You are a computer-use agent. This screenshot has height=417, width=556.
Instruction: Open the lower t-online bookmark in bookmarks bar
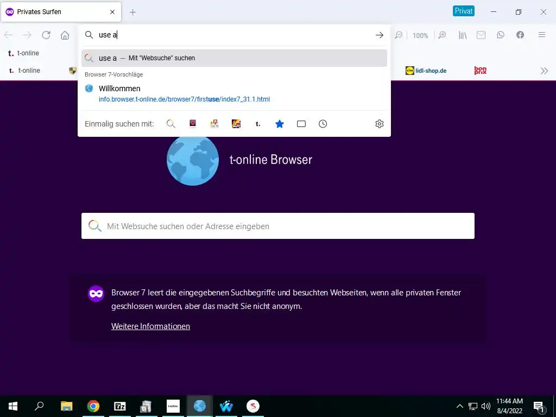tap(24, 71)
